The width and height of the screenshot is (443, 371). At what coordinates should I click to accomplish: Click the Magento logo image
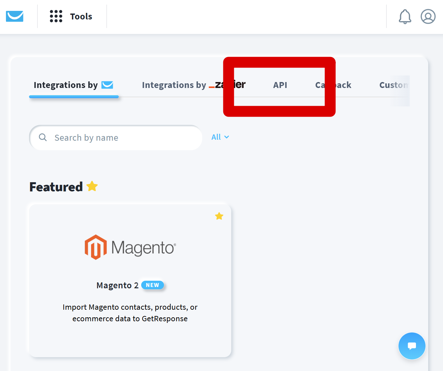[130, 247]
